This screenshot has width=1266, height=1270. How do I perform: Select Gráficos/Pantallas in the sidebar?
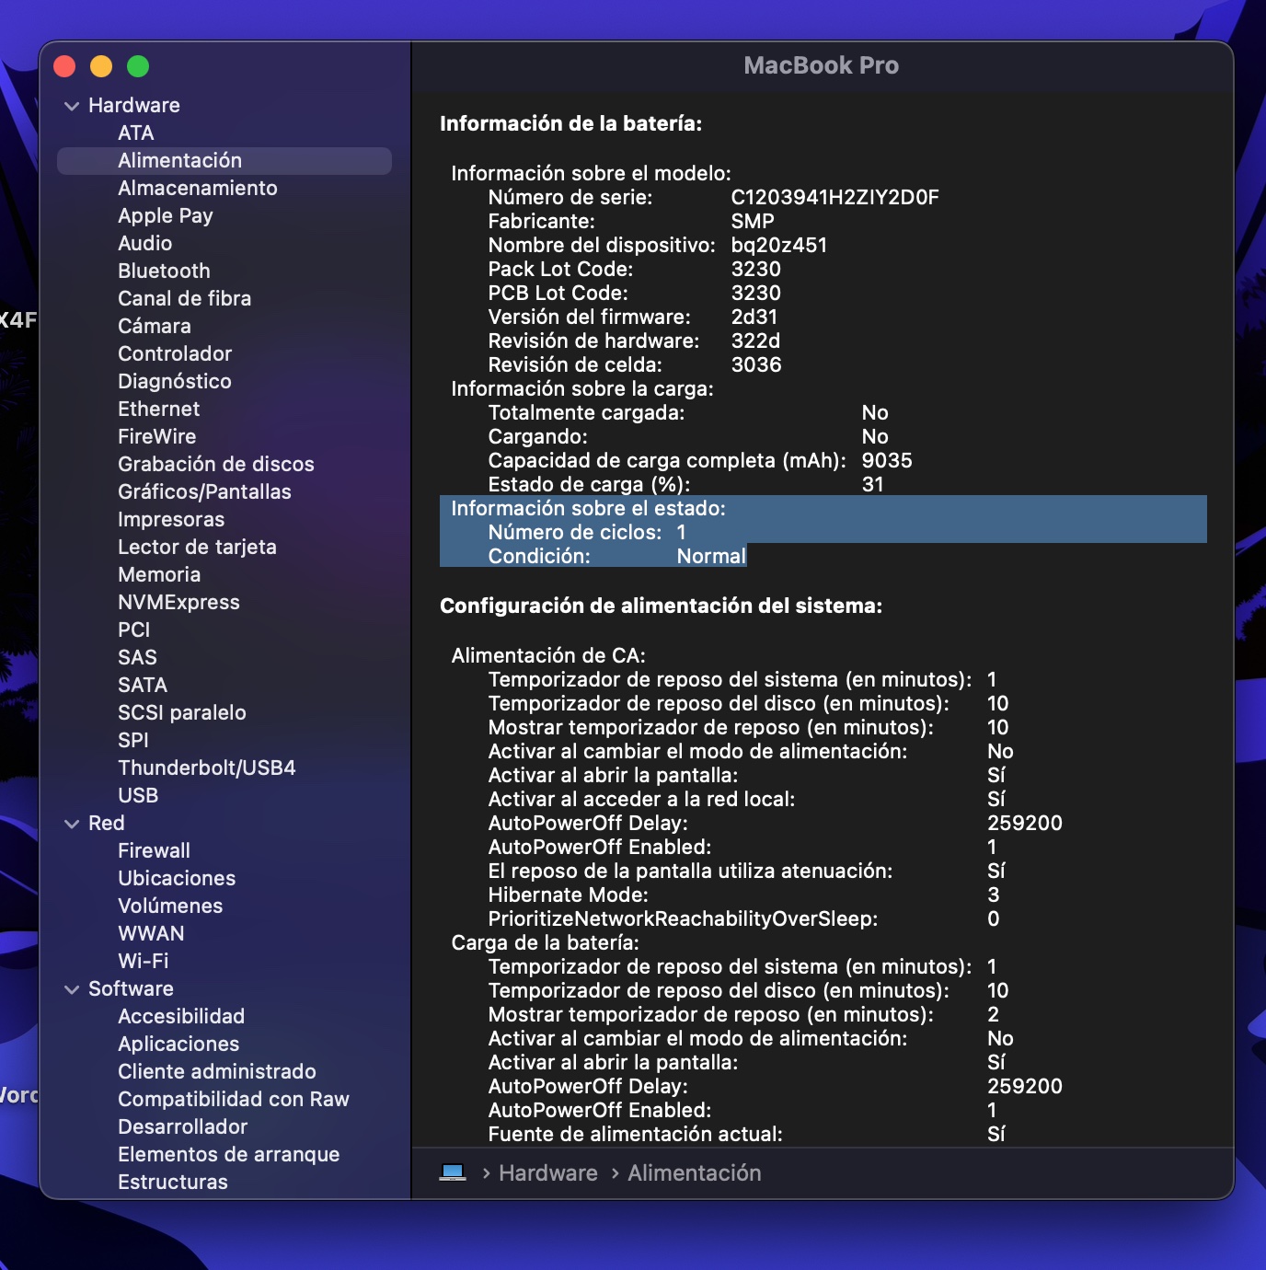coord(204,491)
